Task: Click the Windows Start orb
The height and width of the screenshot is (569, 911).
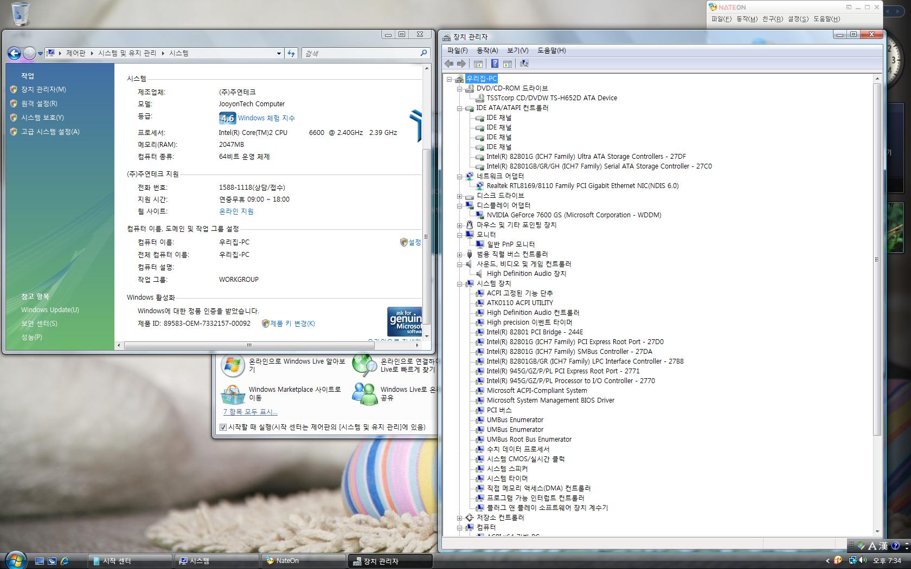Action: pyautogui.click(x=16, y=560)
